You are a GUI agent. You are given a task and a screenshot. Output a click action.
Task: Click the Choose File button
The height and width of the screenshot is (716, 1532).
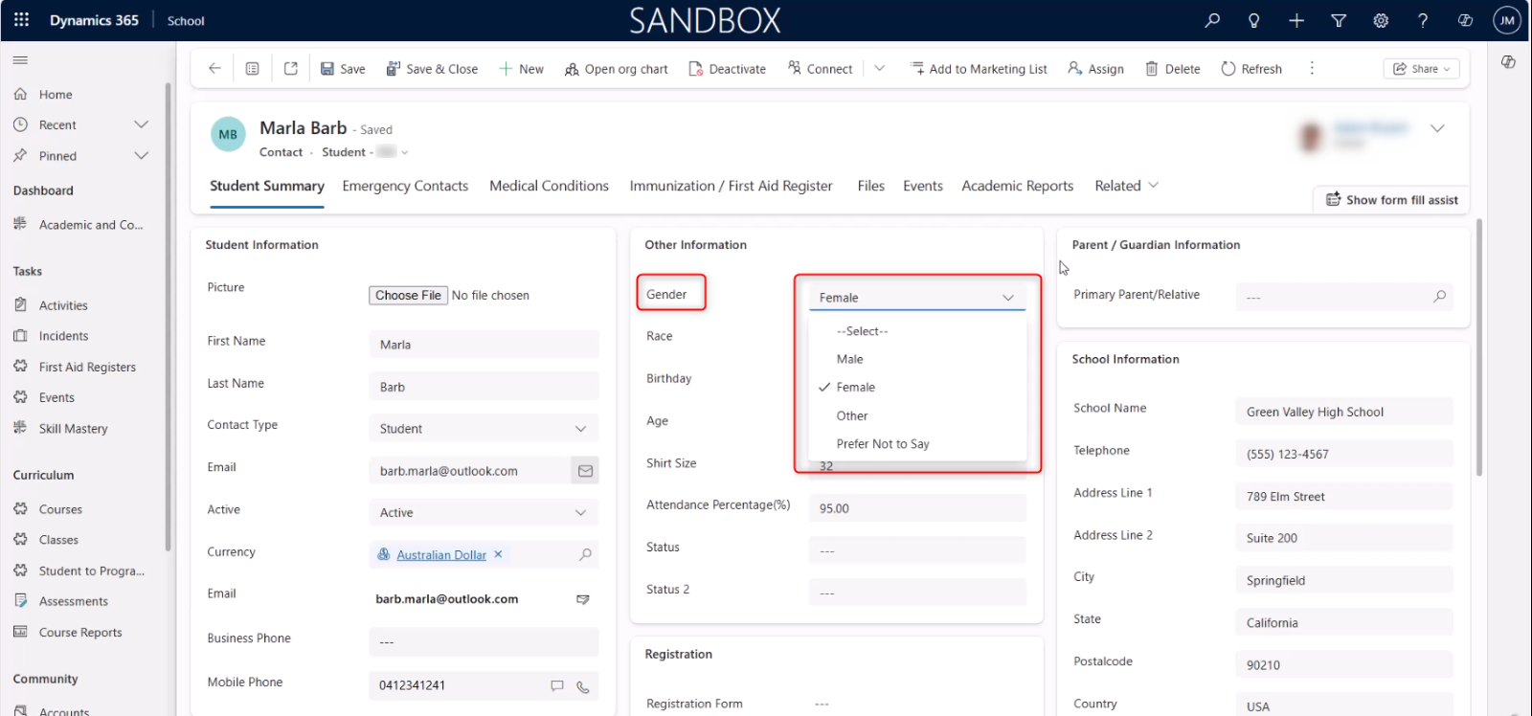click(x=408, y=296)
